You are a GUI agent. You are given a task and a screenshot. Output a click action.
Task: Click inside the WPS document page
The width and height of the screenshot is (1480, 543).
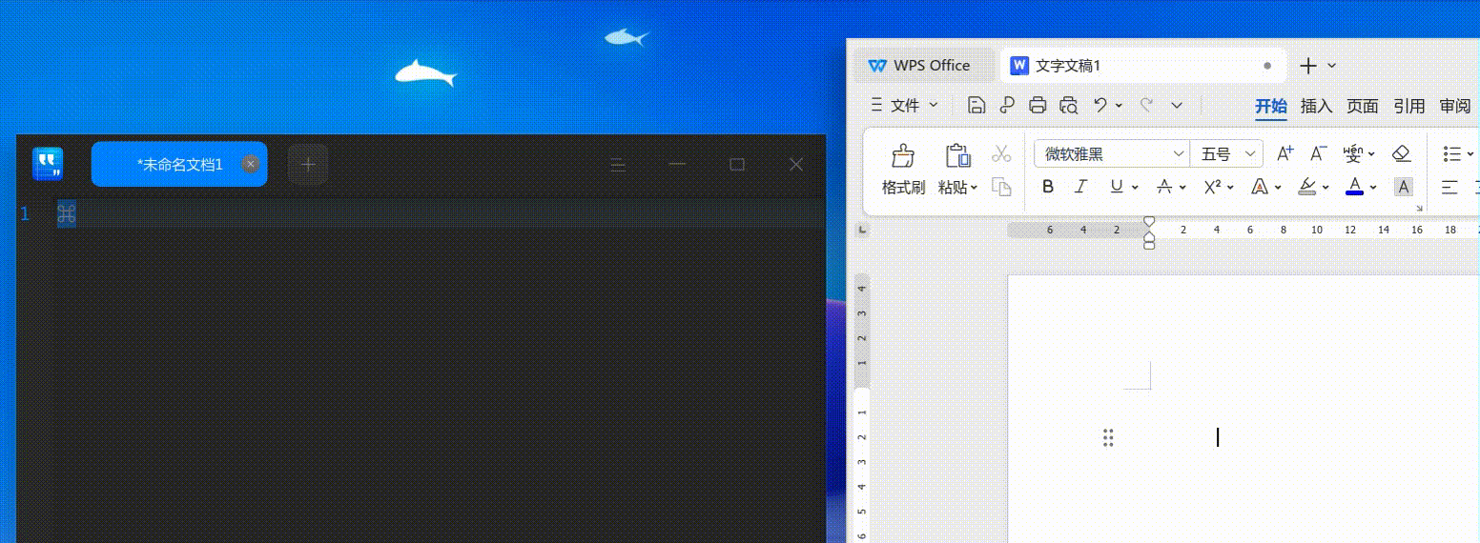[x=1244, y=410]
